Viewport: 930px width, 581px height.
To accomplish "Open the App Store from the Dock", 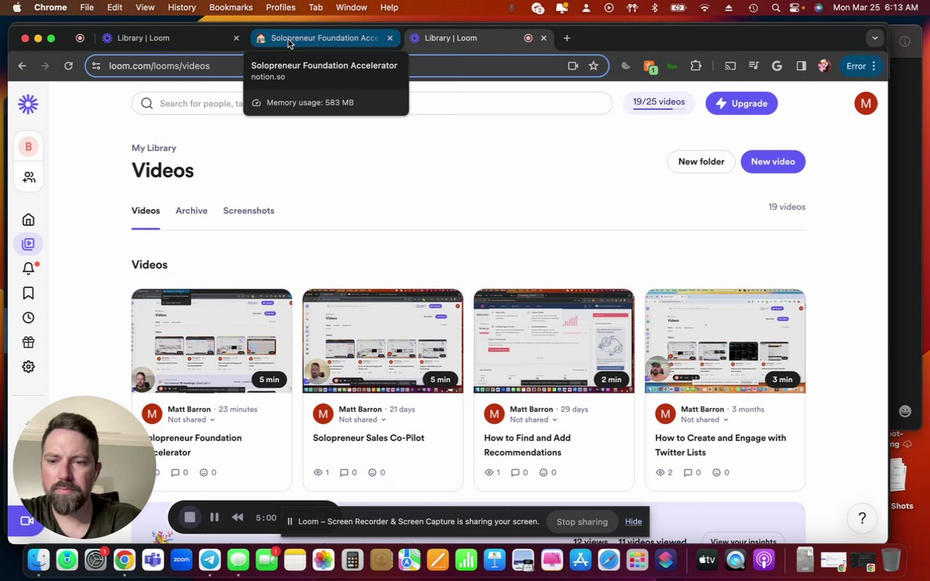I will pos(581,560).
